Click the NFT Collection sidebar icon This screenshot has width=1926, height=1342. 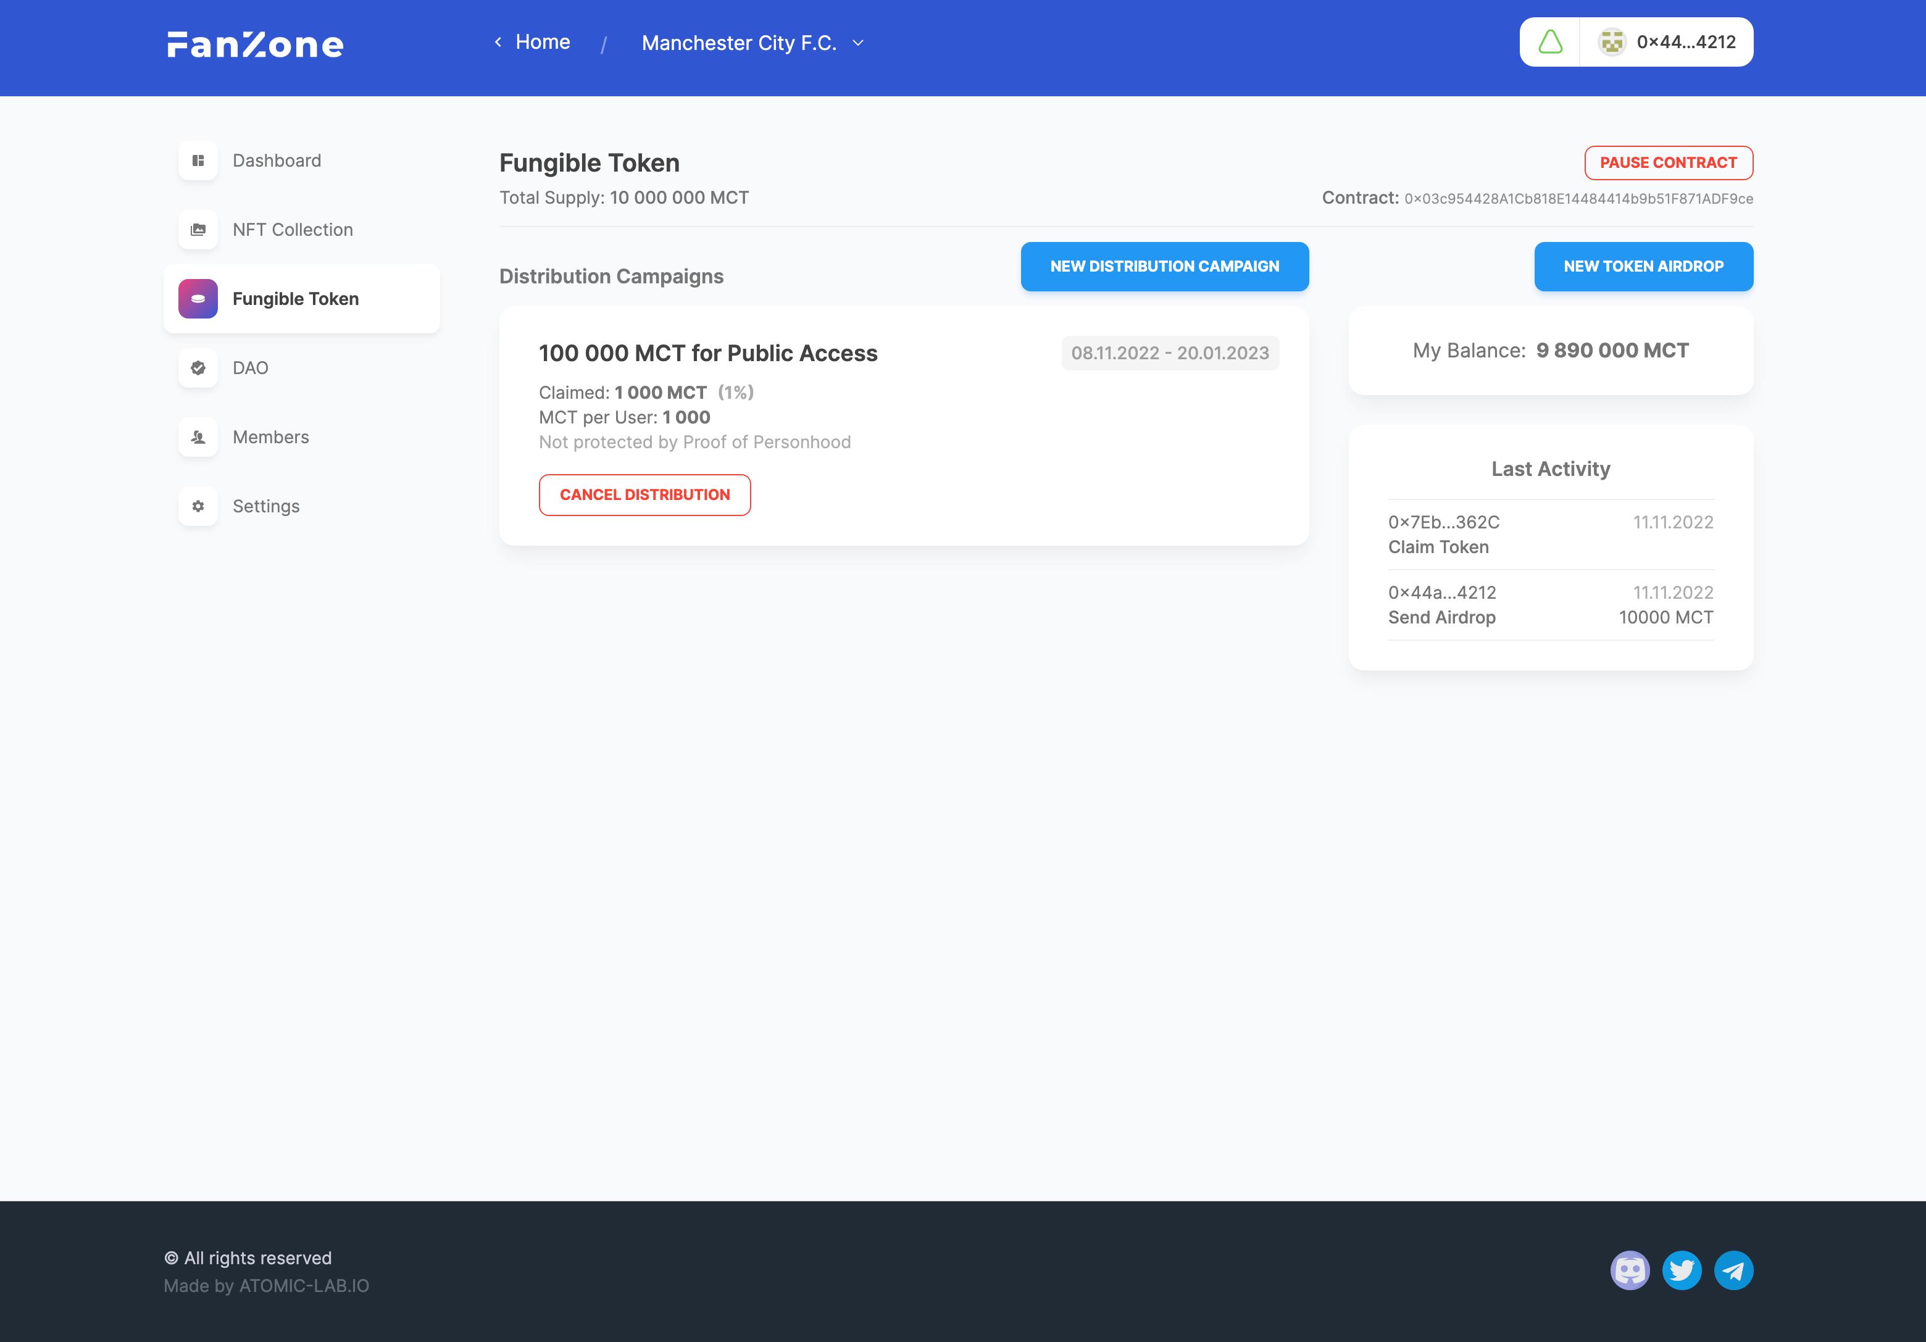click(x=198, y=230)
